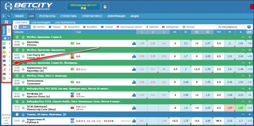Favorite the Крузейру Регатас match
This screenshot has width=254, height=126.
tap(23, 43)
